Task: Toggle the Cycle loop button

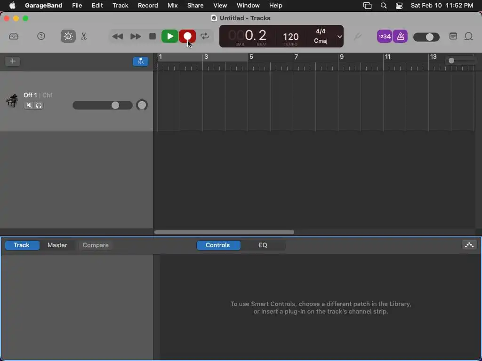Action: (x=205, y=36)
